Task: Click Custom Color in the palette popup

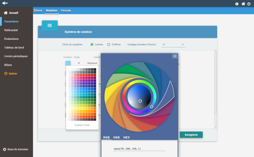Action: [x=82, y=125]
